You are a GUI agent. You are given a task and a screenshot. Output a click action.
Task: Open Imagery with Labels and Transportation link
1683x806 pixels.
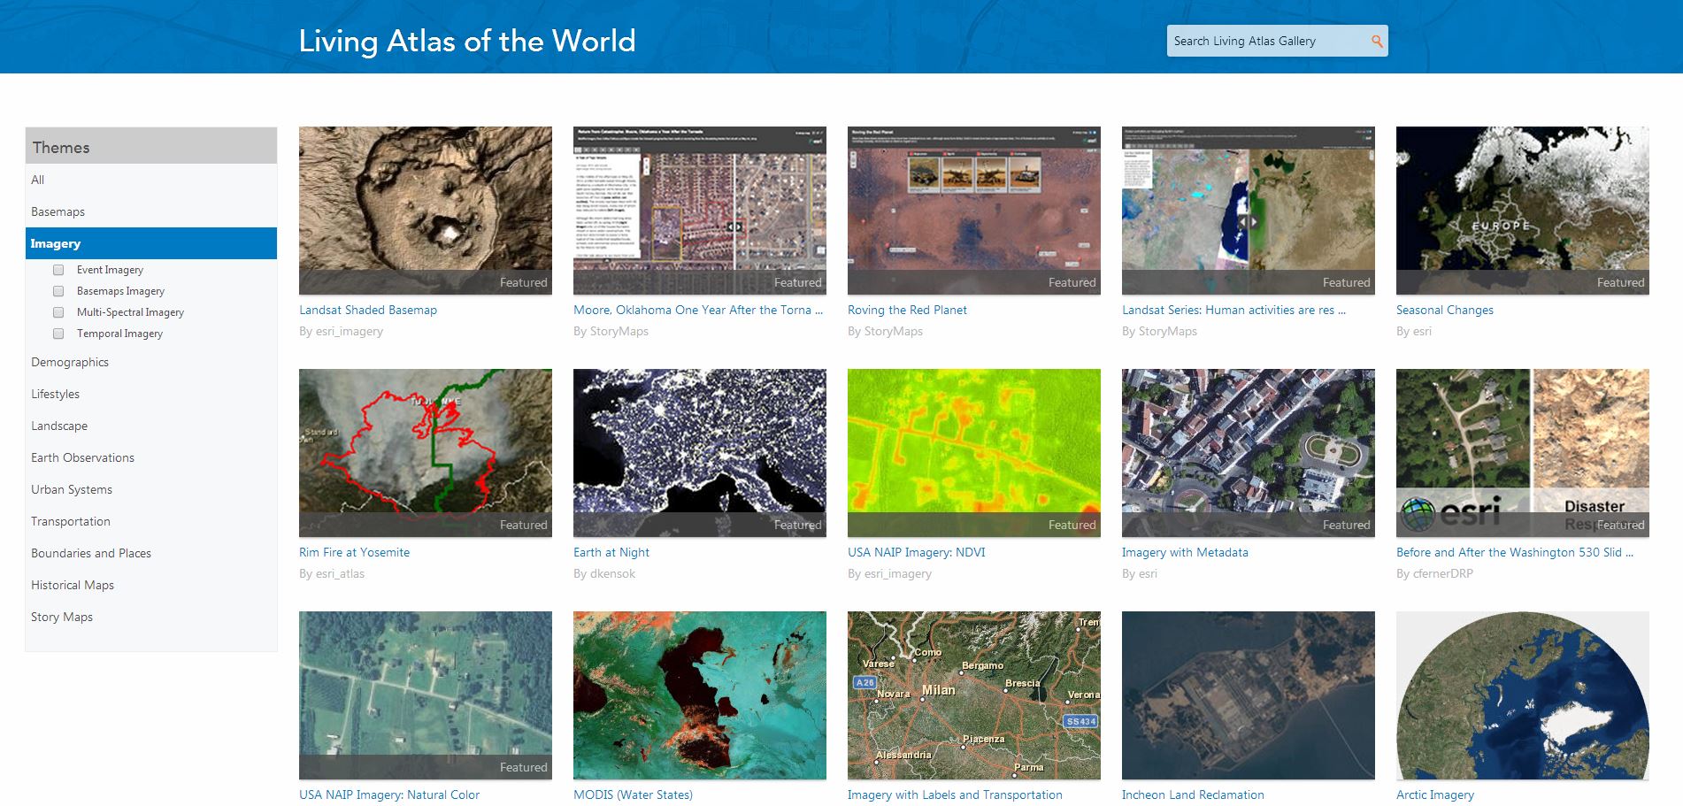click(955, 794)
